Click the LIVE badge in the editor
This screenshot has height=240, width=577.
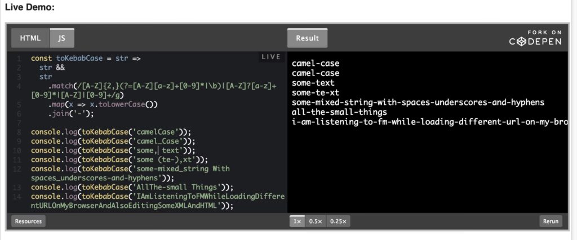tap(271, 57)
